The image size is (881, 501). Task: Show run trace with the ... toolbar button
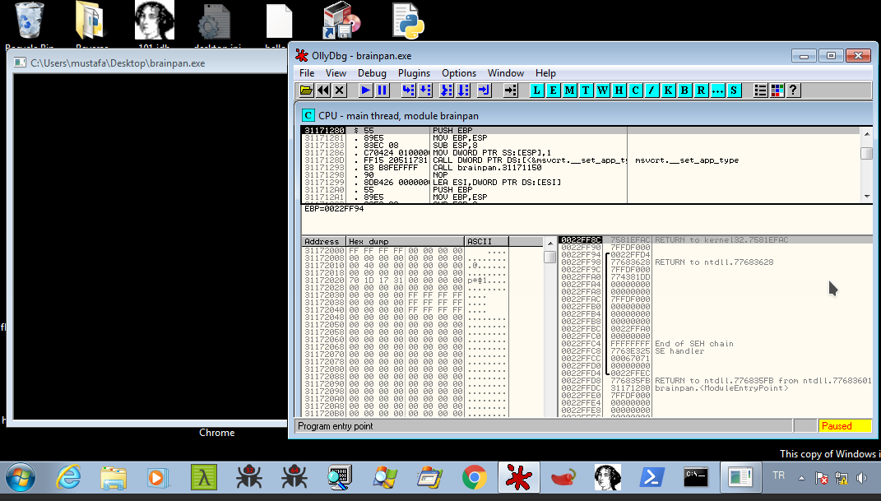pos(717,90)
